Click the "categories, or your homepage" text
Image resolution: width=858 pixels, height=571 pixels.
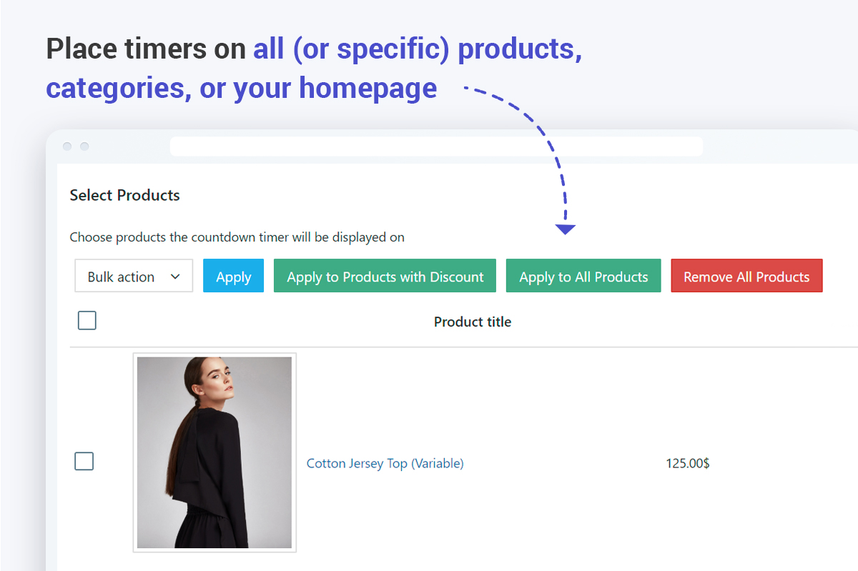pos(241,89)
